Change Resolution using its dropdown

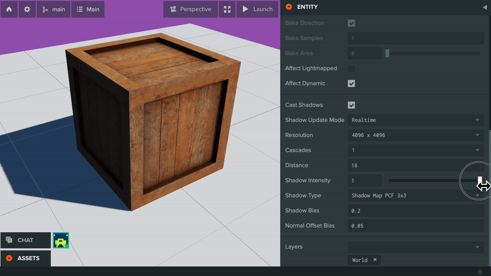[x=415, y=135]
